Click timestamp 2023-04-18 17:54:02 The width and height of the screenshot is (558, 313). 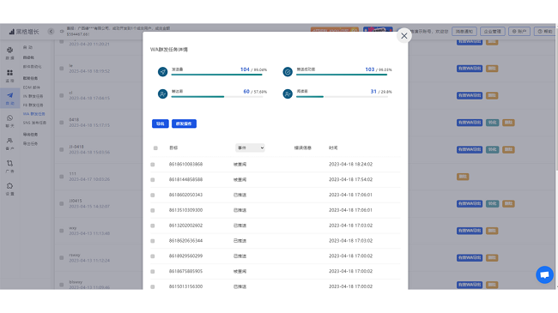coord(350,179)
